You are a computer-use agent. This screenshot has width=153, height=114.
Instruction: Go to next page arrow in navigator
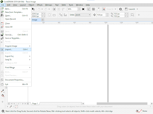23,104
